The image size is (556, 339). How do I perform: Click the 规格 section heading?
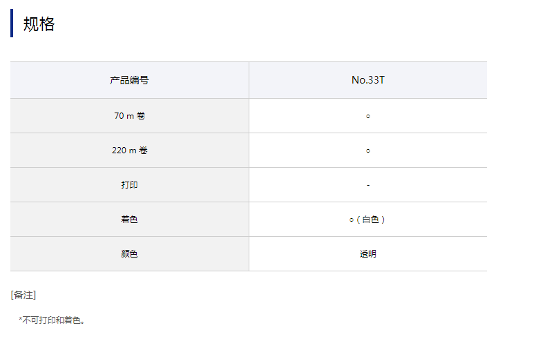coord(39,24)
